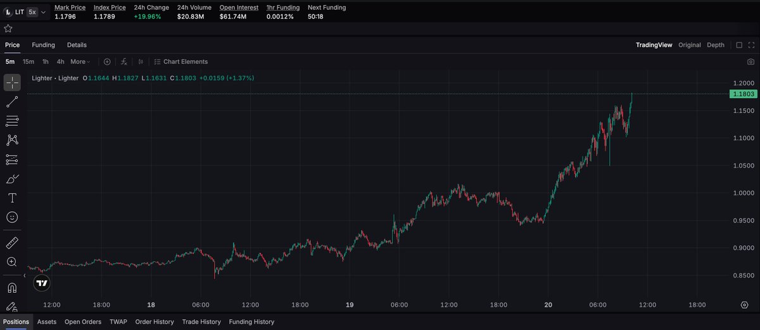
Task: Change the candlestick chart type icon
Action: click(x=141, y=62)
